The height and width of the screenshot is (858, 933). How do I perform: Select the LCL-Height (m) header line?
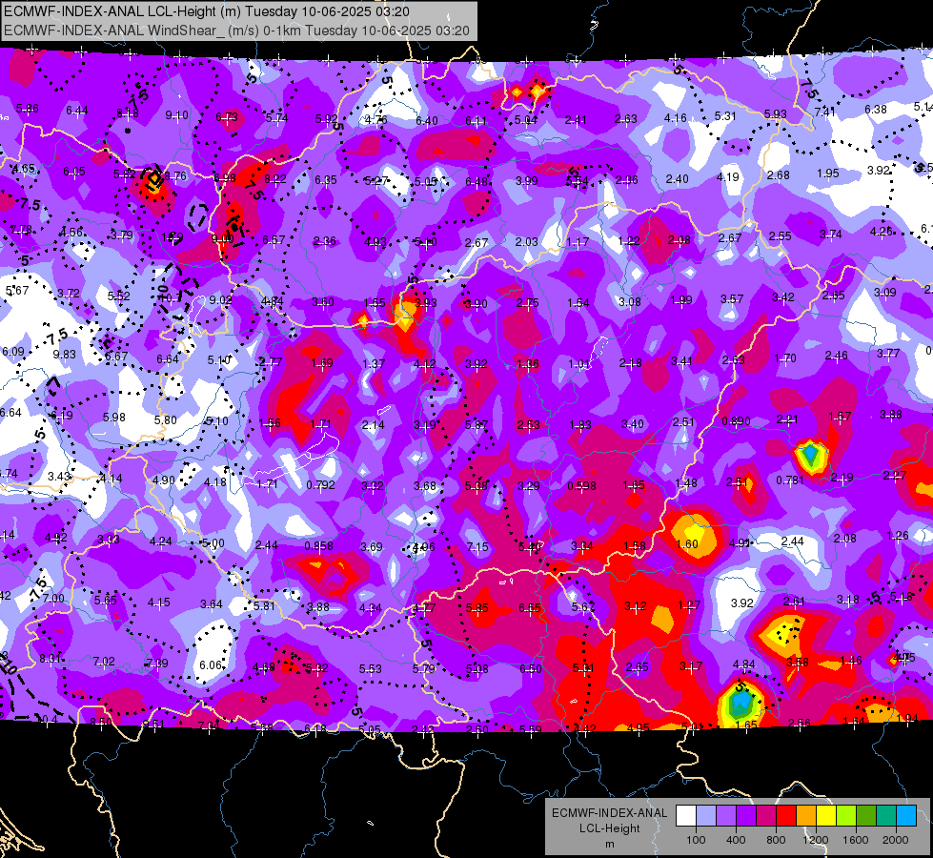click(207, 11)
